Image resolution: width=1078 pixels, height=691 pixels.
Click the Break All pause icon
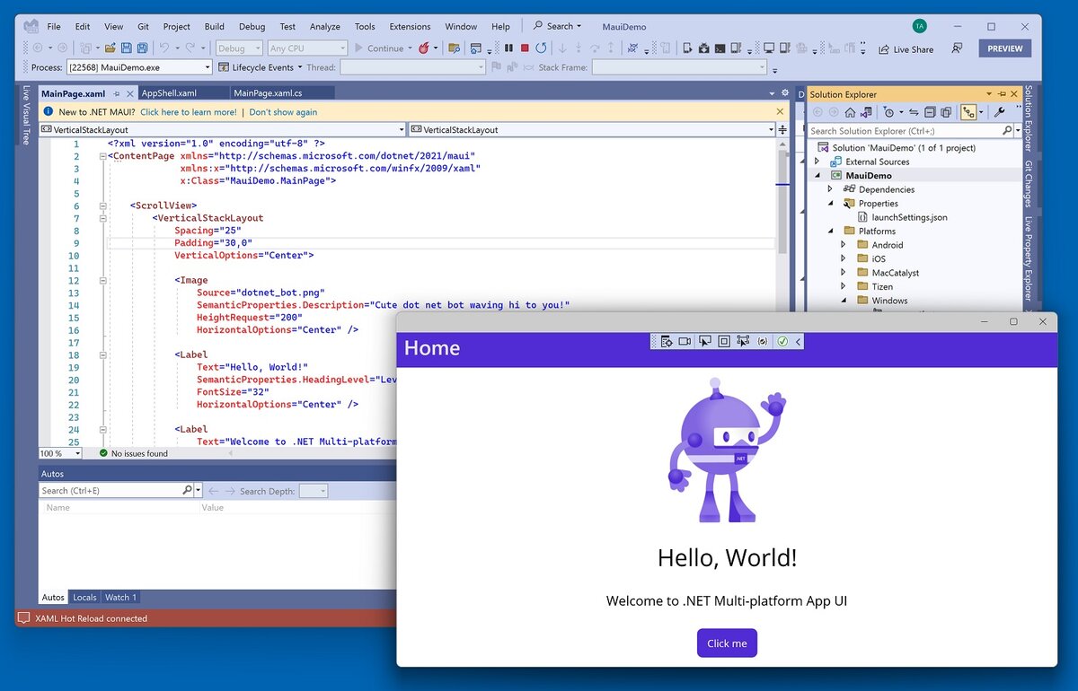point(509,48)
